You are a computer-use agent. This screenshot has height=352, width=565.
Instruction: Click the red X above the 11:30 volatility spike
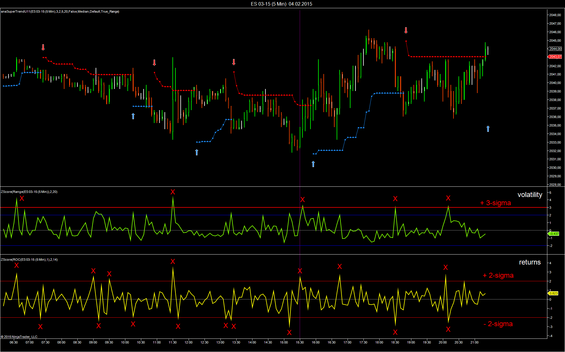(x=173, y=192)
